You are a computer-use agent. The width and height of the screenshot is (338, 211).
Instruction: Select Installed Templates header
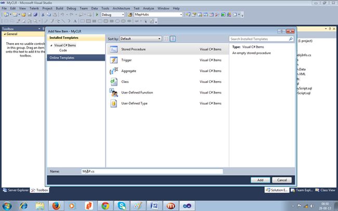click(76, 38)
